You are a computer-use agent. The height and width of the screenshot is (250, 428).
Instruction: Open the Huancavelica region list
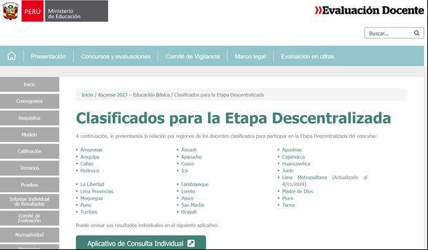[x=296, y=164]
